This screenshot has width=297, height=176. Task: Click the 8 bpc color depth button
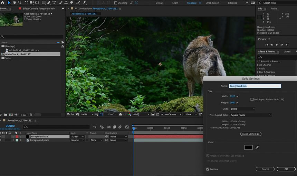[x=23, y=115]
